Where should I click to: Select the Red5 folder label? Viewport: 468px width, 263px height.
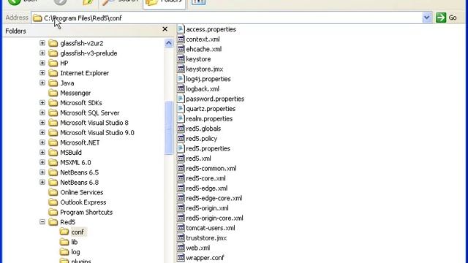point(67,222)
